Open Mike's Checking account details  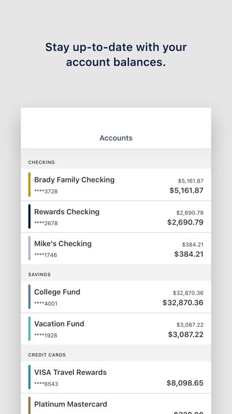(x=116, y=248)
